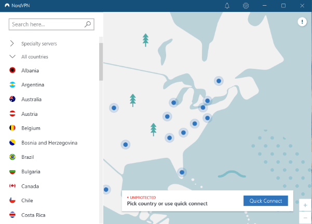The height and width of the screenshot is (224, 312).
Task: Click the Bosnia and Herzegovina flag icon
Action: pyautogui.click(x=12, y=143)
